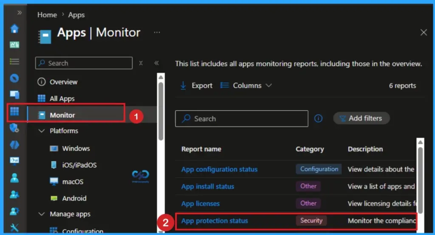Open Groups icon in left rail

click(14, 195)
